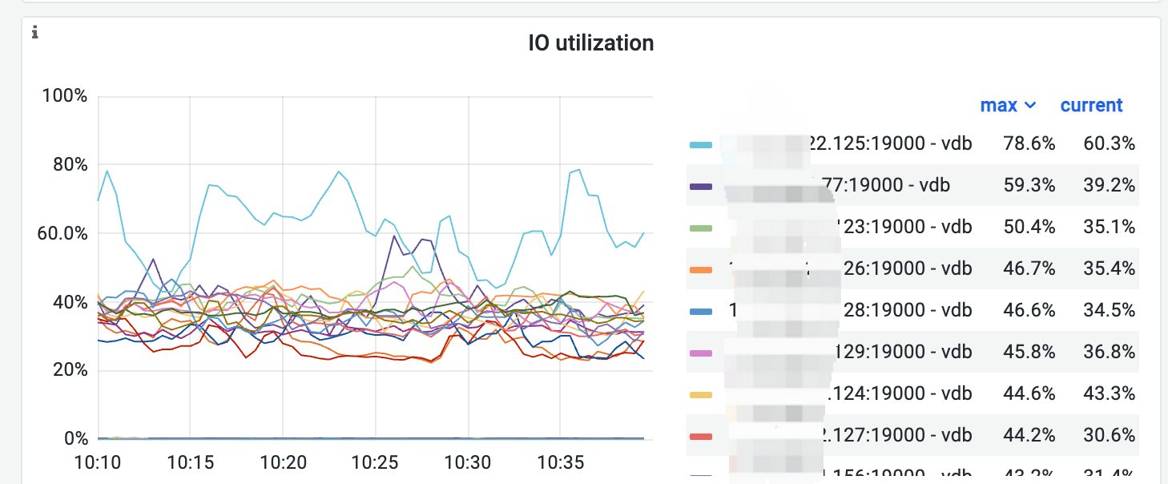This screenshot has height=484, width=1168.
Task: Click the 30.6% current value
Action: pos(1109,436)
